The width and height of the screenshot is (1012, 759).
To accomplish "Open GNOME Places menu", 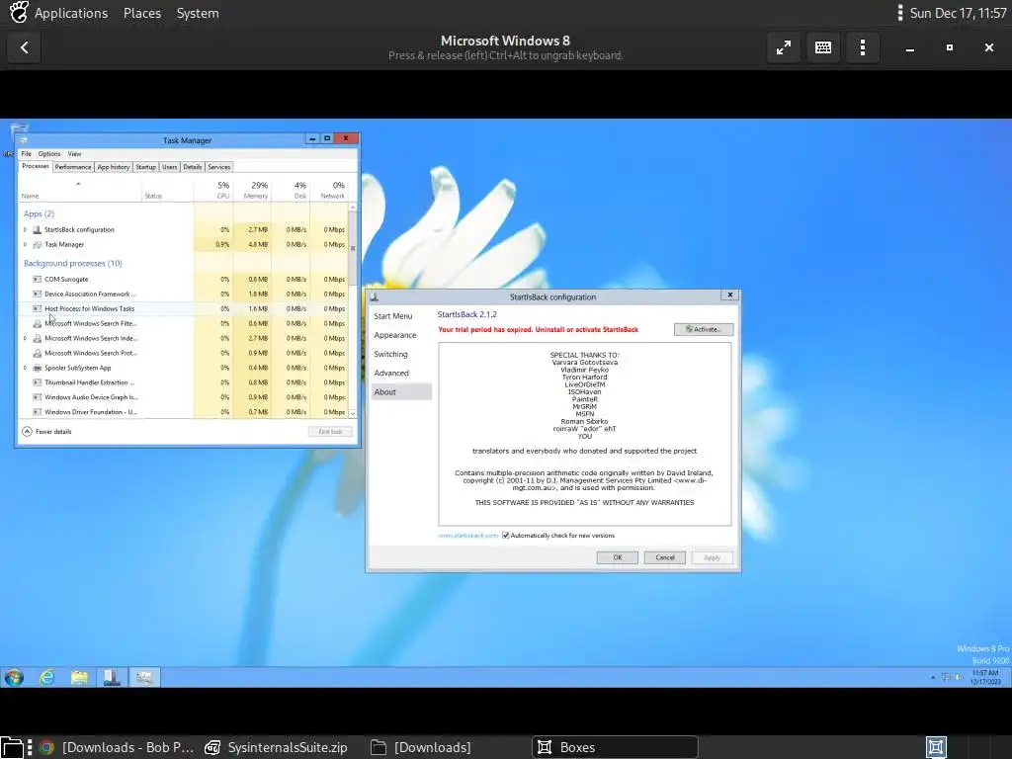I will (x=142, y=13).
